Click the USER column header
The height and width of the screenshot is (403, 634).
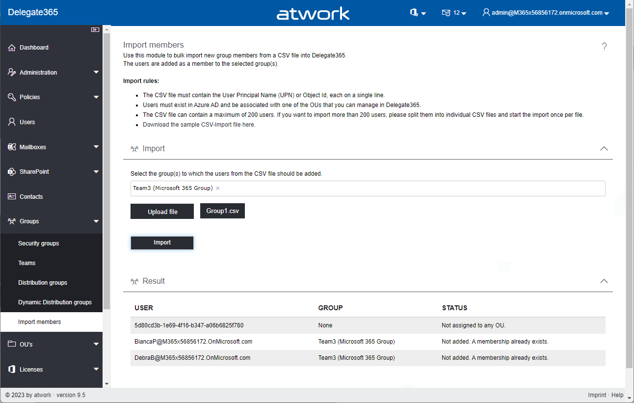tap(144, 308)
